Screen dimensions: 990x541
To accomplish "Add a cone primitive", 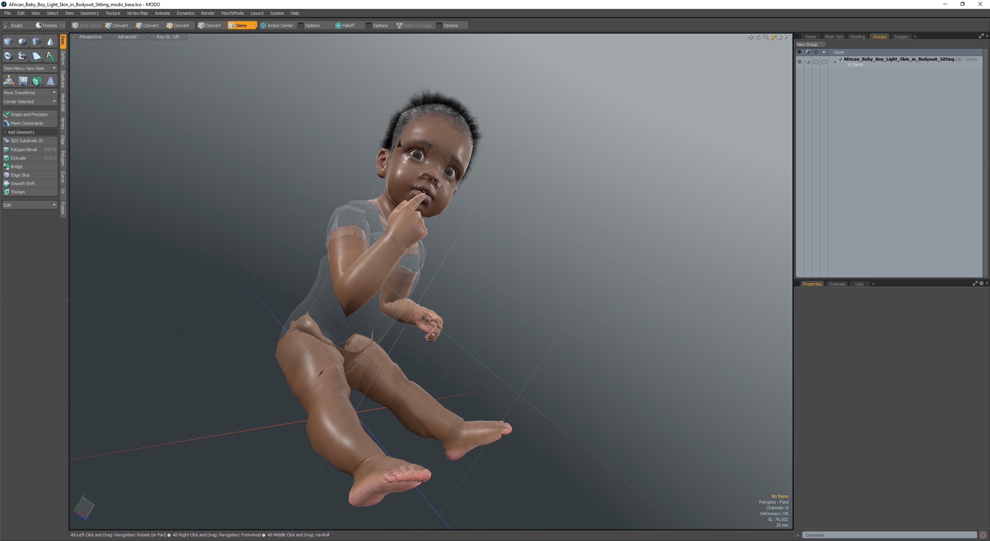I will pos(50,42).
